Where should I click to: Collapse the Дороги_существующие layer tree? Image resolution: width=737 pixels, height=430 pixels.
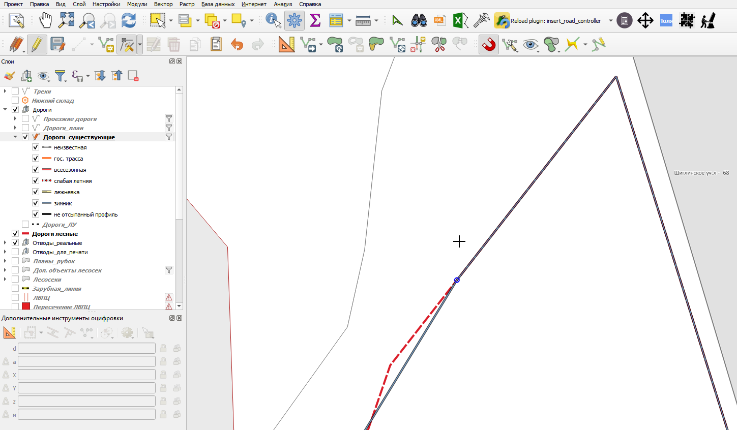click(x=15, y=137)
